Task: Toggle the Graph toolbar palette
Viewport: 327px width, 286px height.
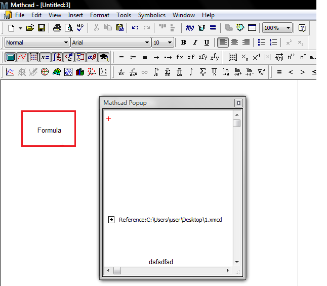Action: 22,57
